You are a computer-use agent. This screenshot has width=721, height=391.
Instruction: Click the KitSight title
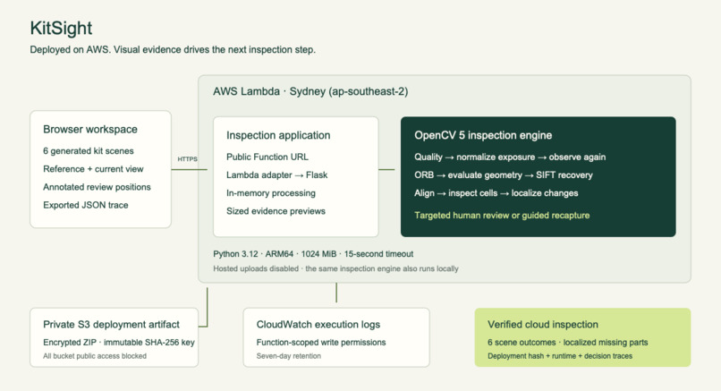click(x=61, y=28)
